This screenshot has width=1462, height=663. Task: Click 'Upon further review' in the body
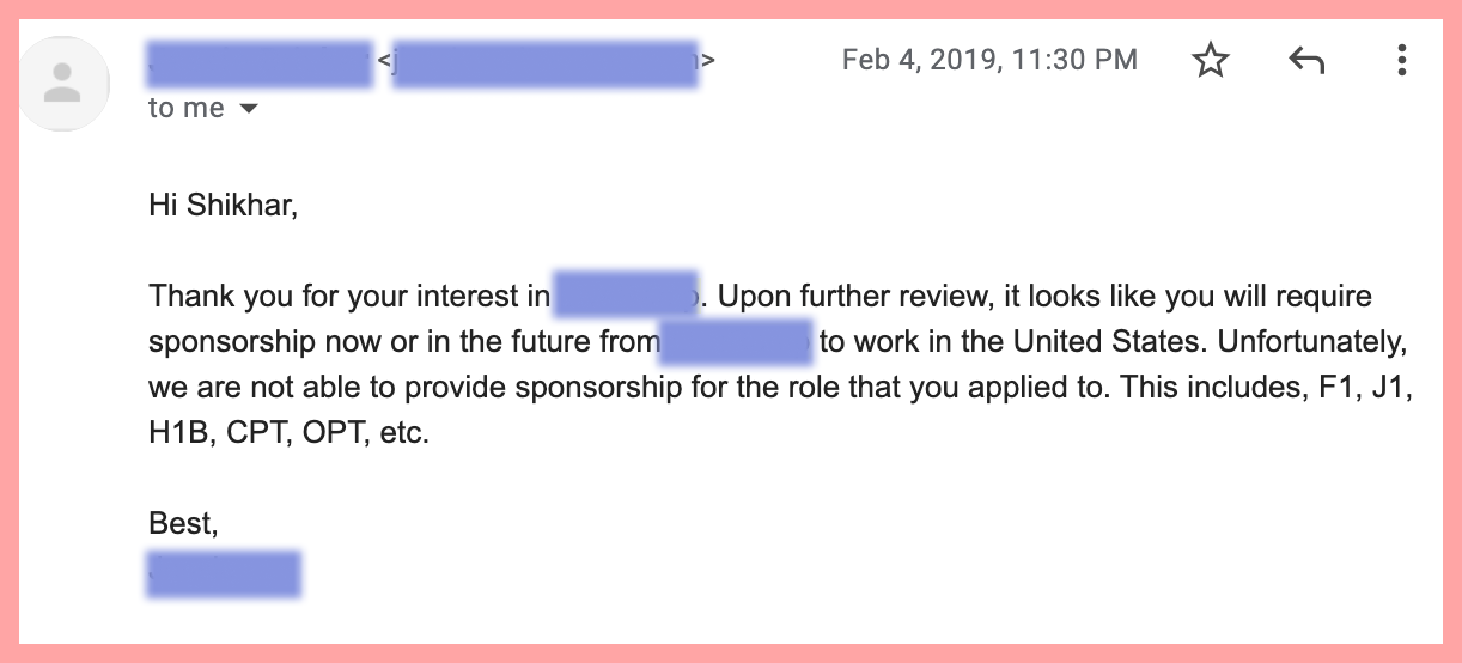click(853, 296)
